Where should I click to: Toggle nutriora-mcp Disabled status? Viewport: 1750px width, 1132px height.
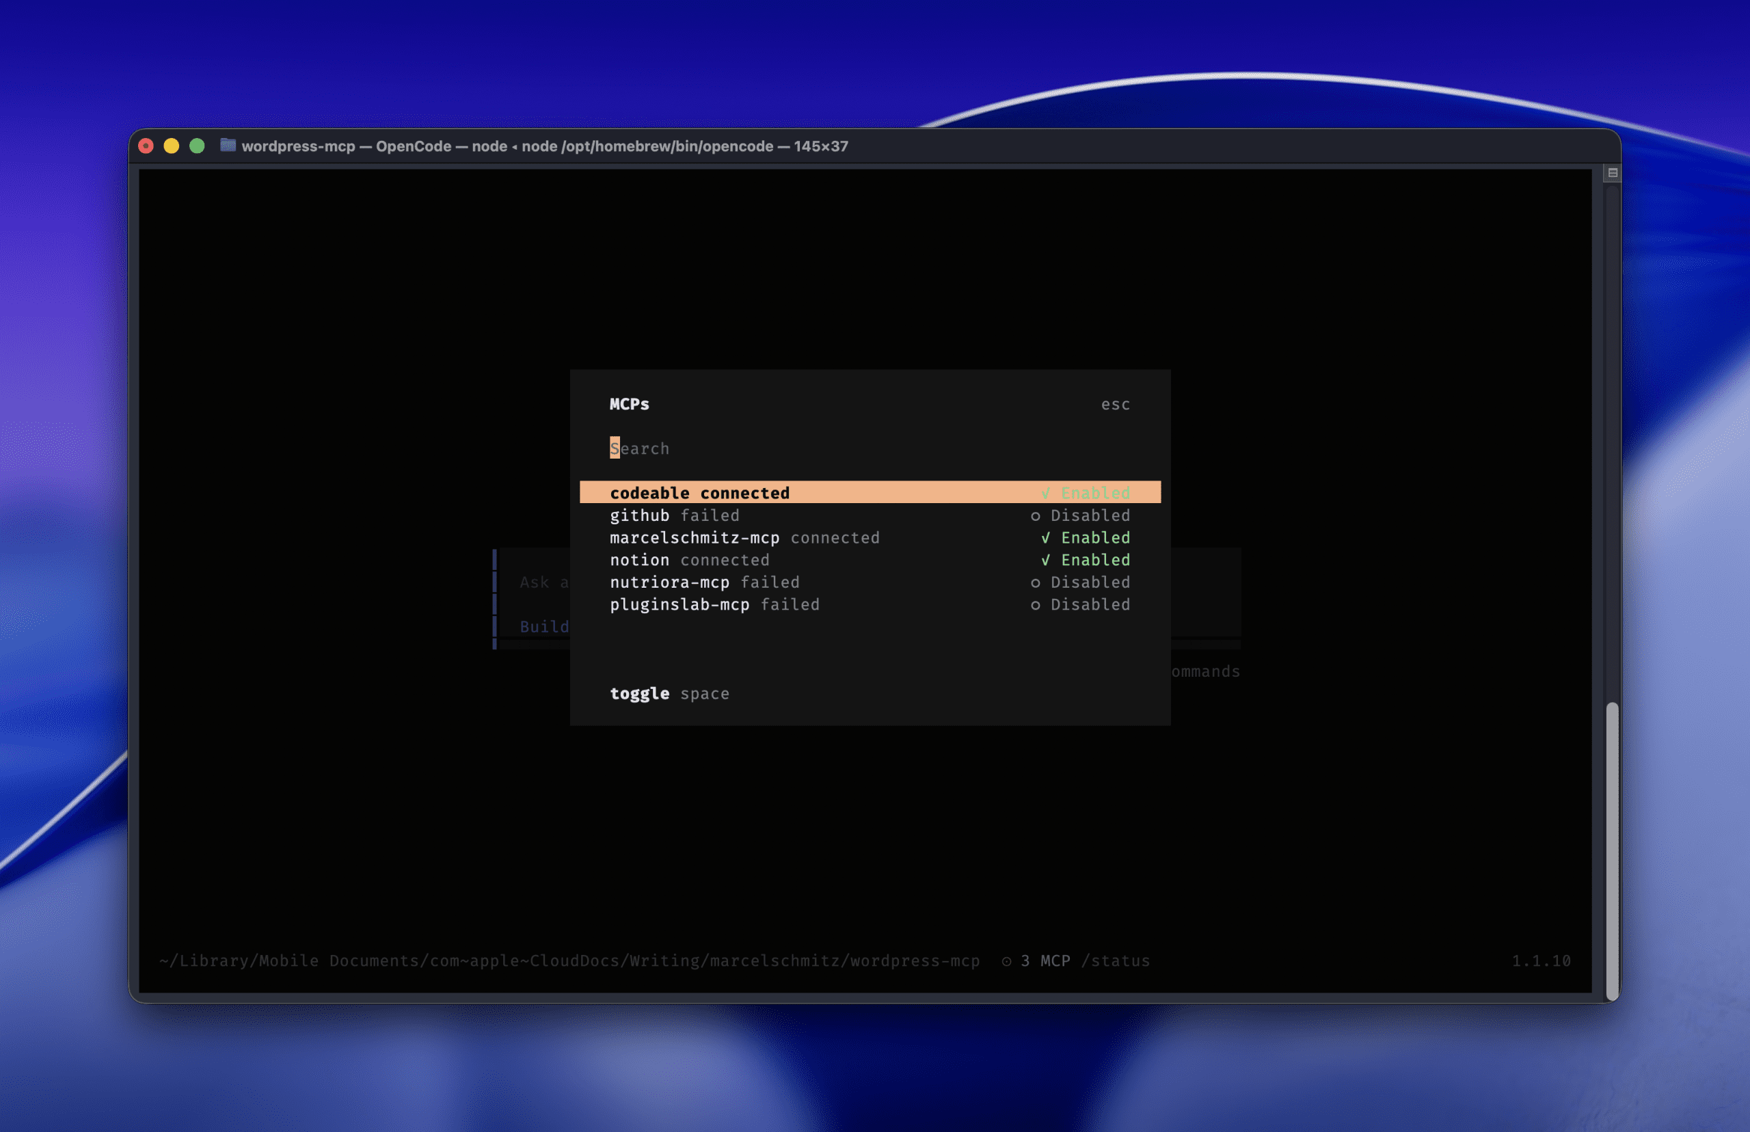(x=1089, y=582)
